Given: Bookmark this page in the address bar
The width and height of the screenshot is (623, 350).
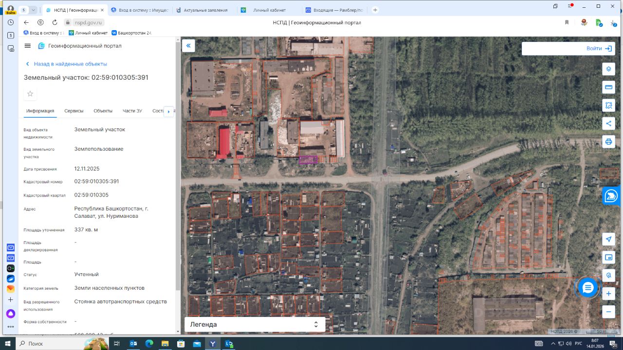Looking at the screenshot, I should click(x=567, y=22).
